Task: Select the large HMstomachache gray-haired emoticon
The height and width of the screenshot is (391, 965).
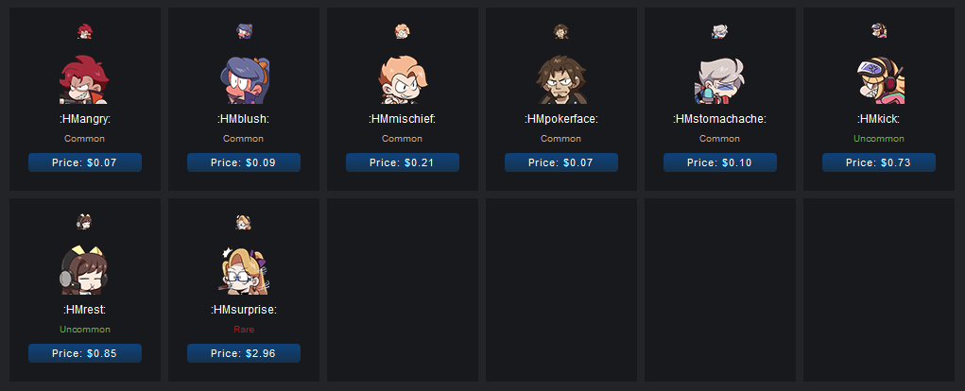Action: point(720,79)
